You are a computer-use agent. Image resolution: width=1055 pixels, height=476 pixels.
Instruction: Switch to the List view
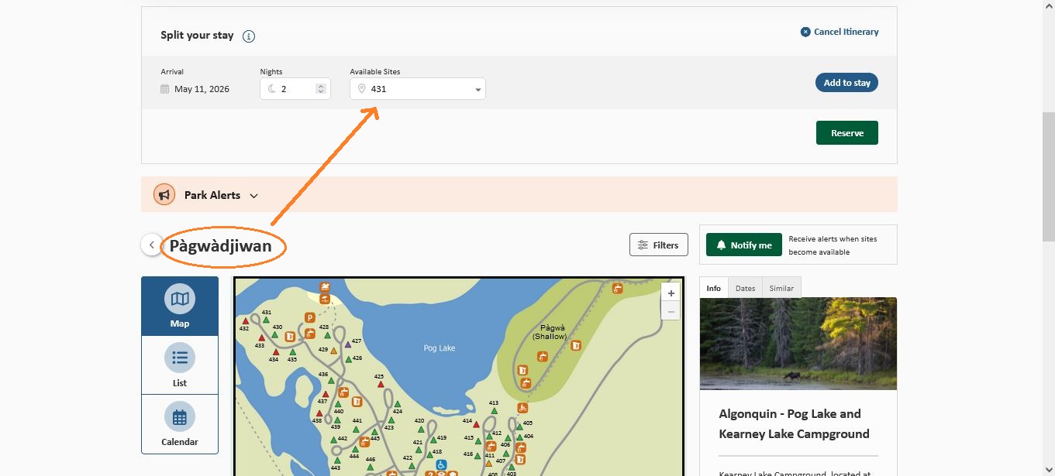(180, 365)
